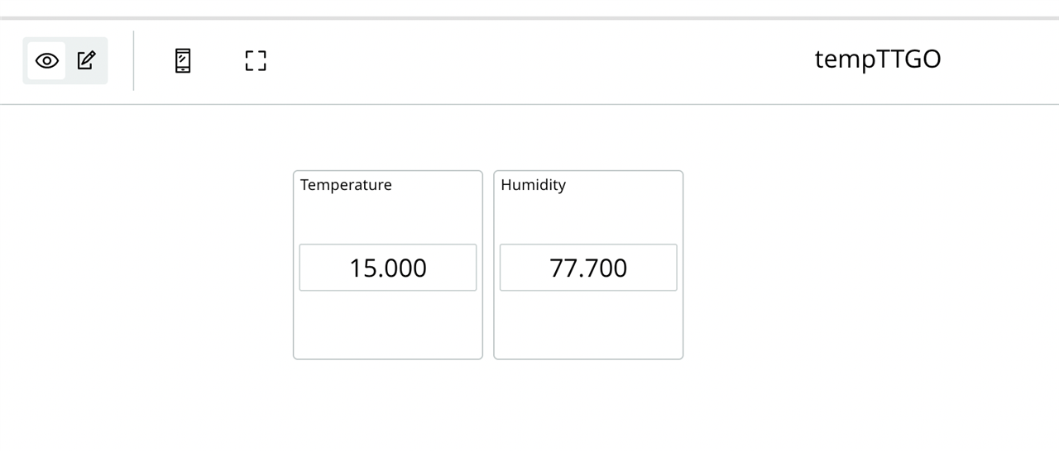Click the Temperature value field showing 15.000
Screen dimensions: 1059x451
(x=388, y=268)
